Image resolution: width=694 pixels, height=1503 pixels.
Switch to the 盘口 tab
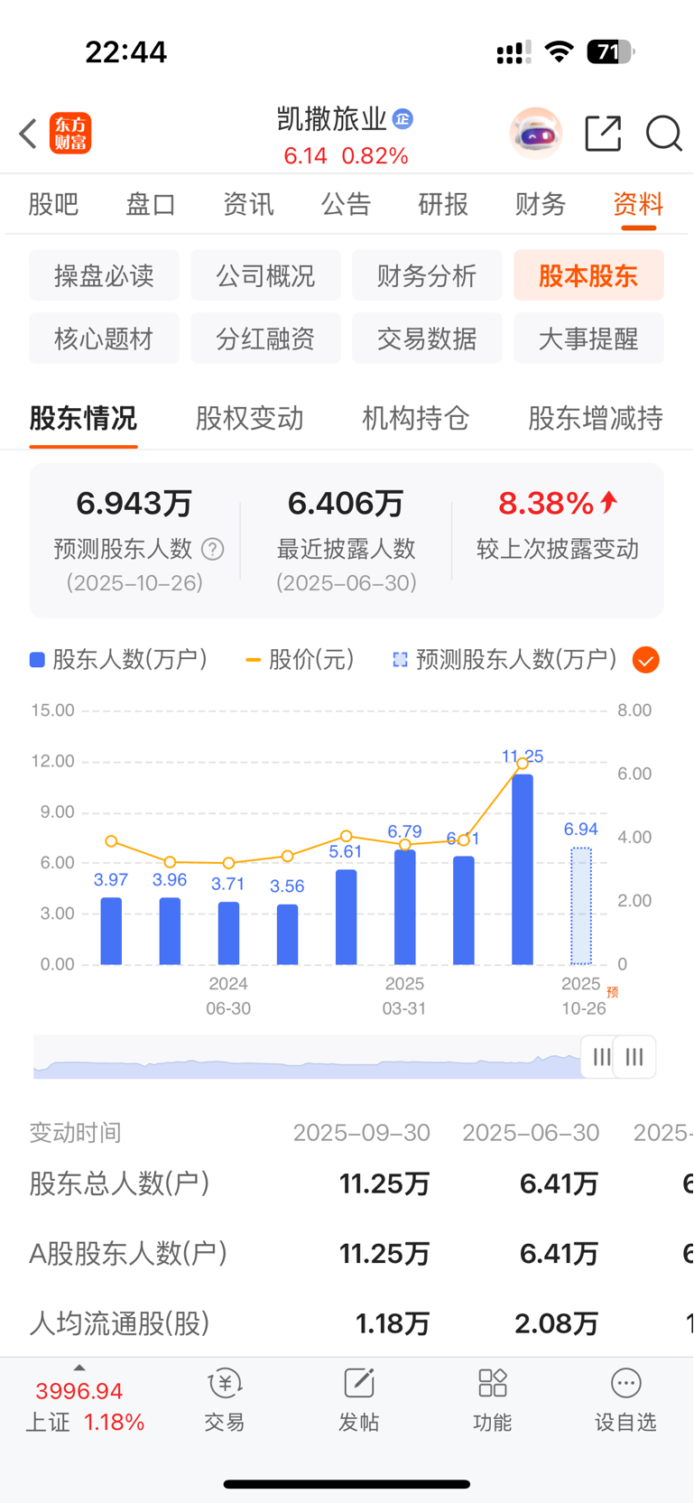point(151,204)
